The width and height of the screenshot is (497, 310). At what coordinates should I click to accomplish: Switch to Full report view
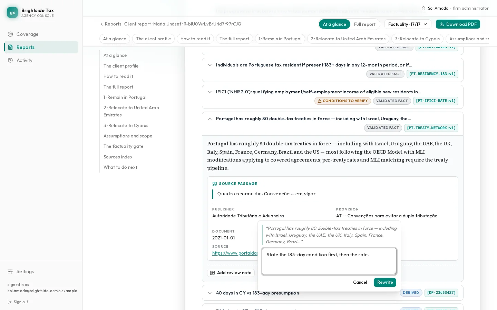pyautogui.click(x=365, y=24)
